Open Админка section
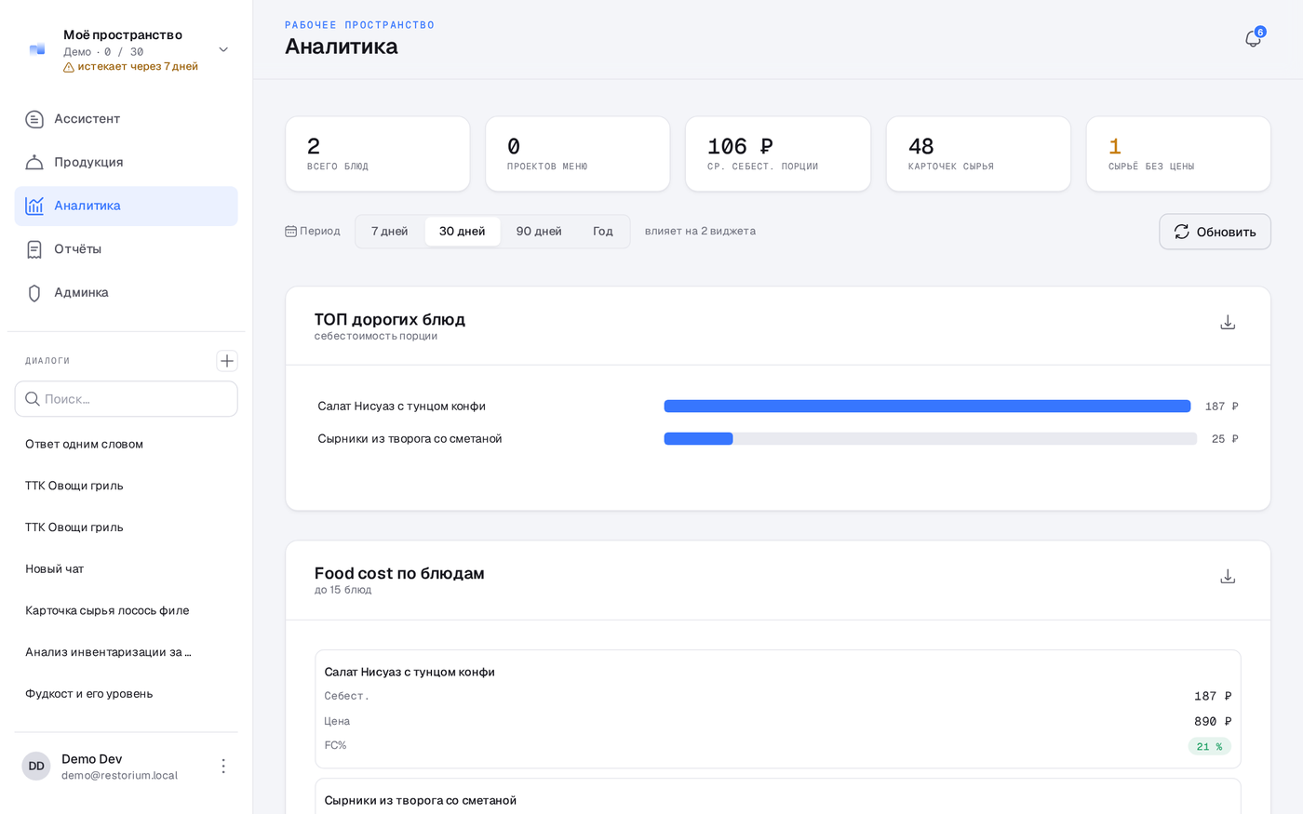This screenshot has height=814, width=1303. point(127,292)
